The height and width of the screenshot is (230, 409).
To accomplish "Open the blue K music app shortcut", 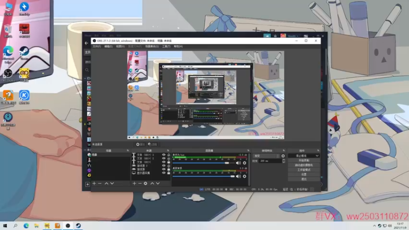I will [x=24, y=98].
